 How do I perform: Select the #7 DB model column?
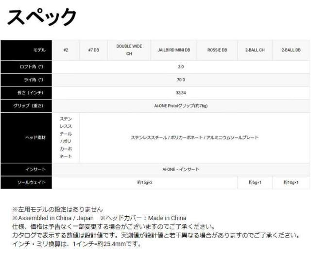pos(93,50)
